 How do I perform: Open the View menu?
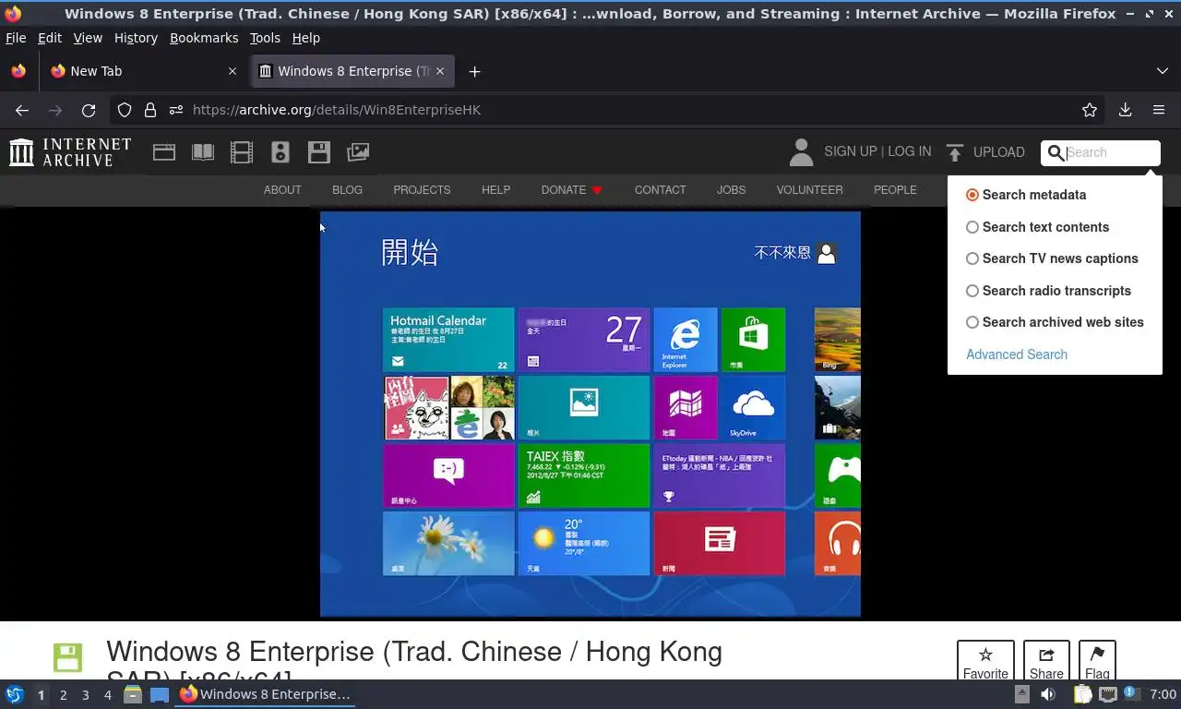(88, 38)
